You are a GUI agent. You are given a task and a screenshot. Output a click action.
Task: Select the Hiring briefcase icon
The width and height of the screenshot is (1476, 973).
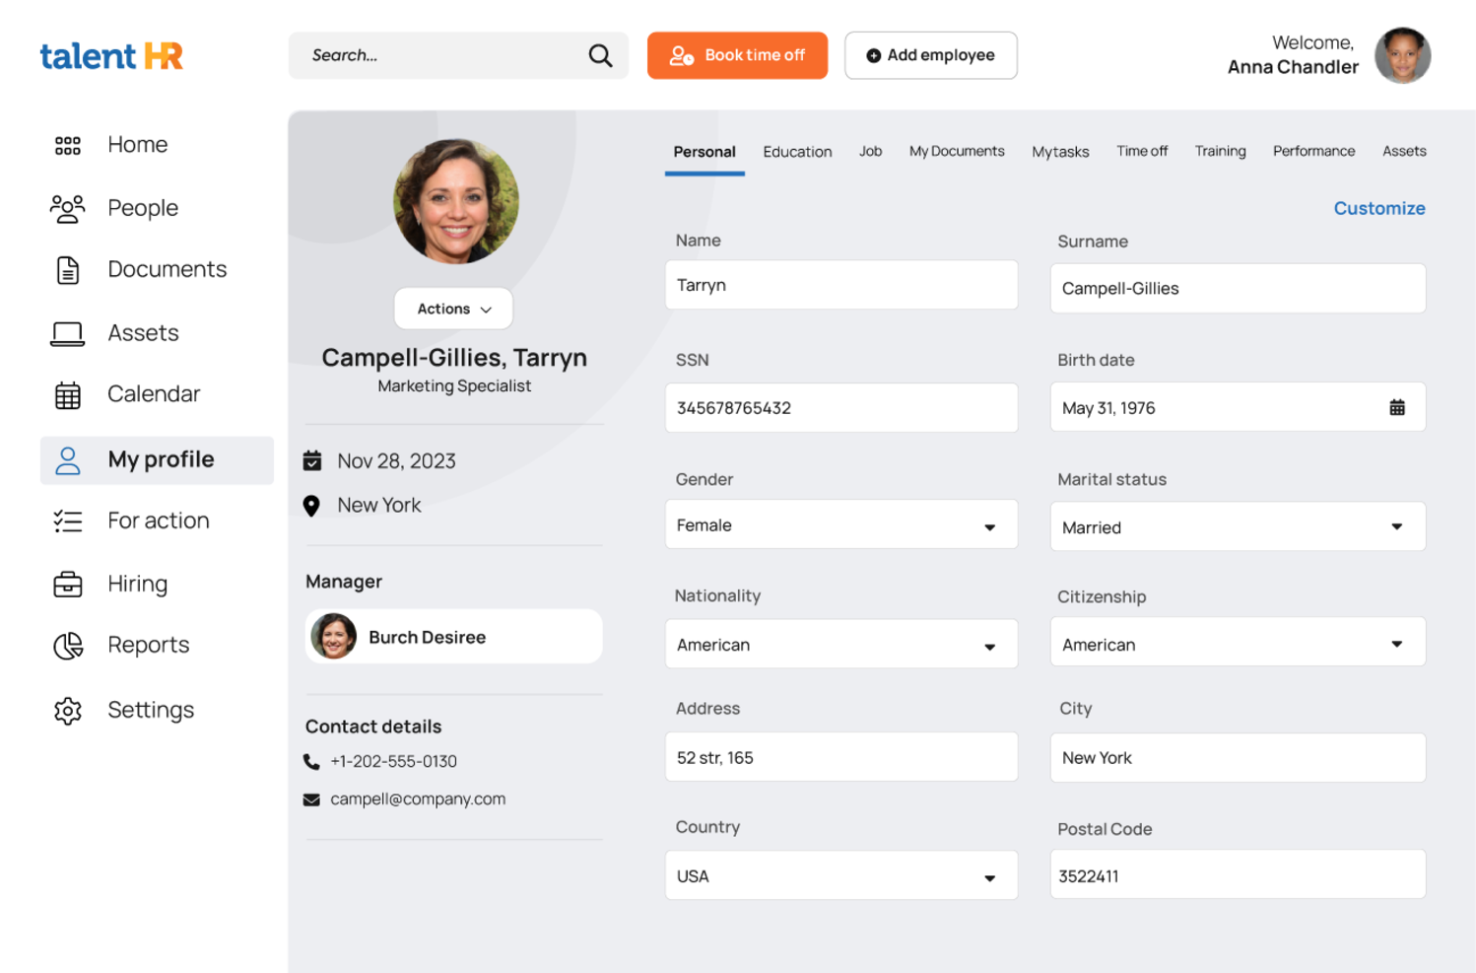click(67, 584)
